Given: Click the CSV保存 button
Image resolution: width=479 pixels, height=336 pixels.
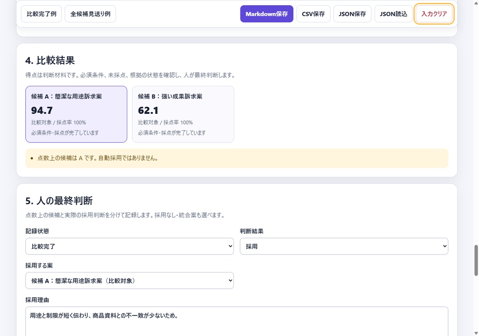Looking at the screenshot, I should (x=313, y=14).
